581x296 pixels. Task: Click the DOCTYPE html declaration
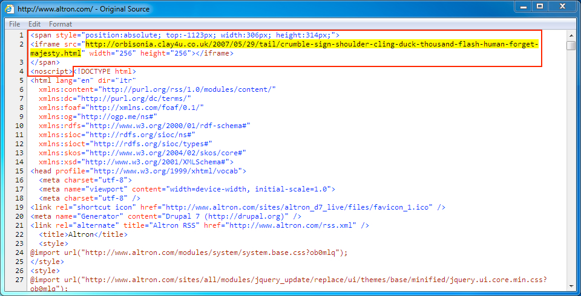[100, 71]
